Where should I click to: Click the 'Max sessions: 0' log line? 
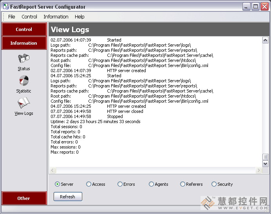pyautogui.click(x=65, y=147)
